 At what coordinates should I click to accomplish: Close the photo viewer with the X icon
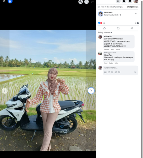point(4,1)
